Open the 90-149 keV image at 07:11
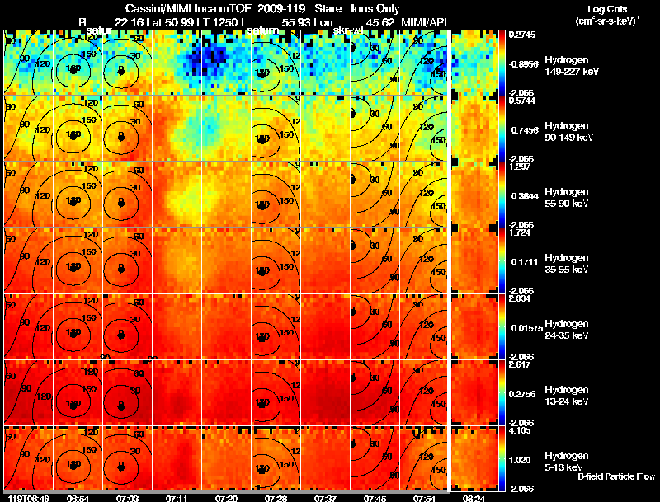The width and height of the screenshot is (660, 502). click(x=177, y=129)
